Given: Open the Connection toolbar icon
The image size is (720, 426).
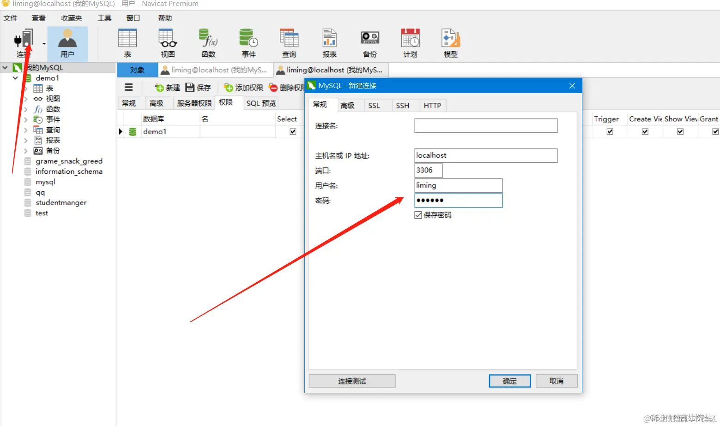Looking at the screenshot, I should (24, 43).
